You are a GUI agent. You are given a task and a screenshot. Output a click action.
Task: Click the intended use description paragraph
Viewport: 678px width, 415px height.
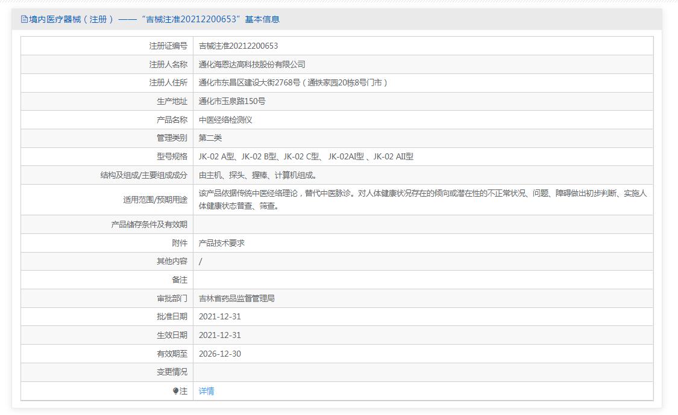pyautogui.click(x=422, y=200)
